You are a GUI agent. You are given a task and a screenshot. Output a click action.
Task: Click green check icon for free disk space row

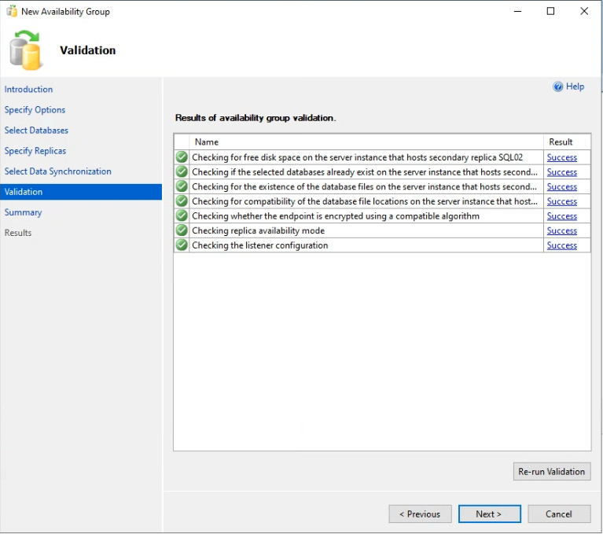182,157
